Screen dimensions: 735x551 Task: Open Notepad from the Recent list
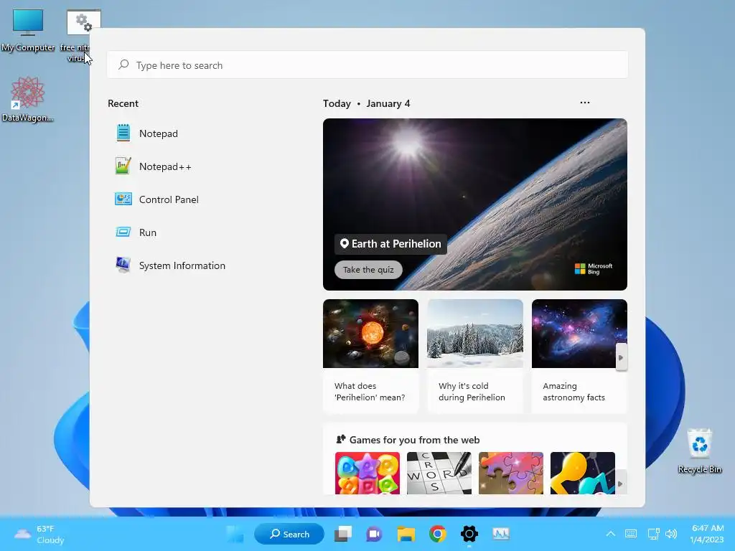(x=146, y=133)
